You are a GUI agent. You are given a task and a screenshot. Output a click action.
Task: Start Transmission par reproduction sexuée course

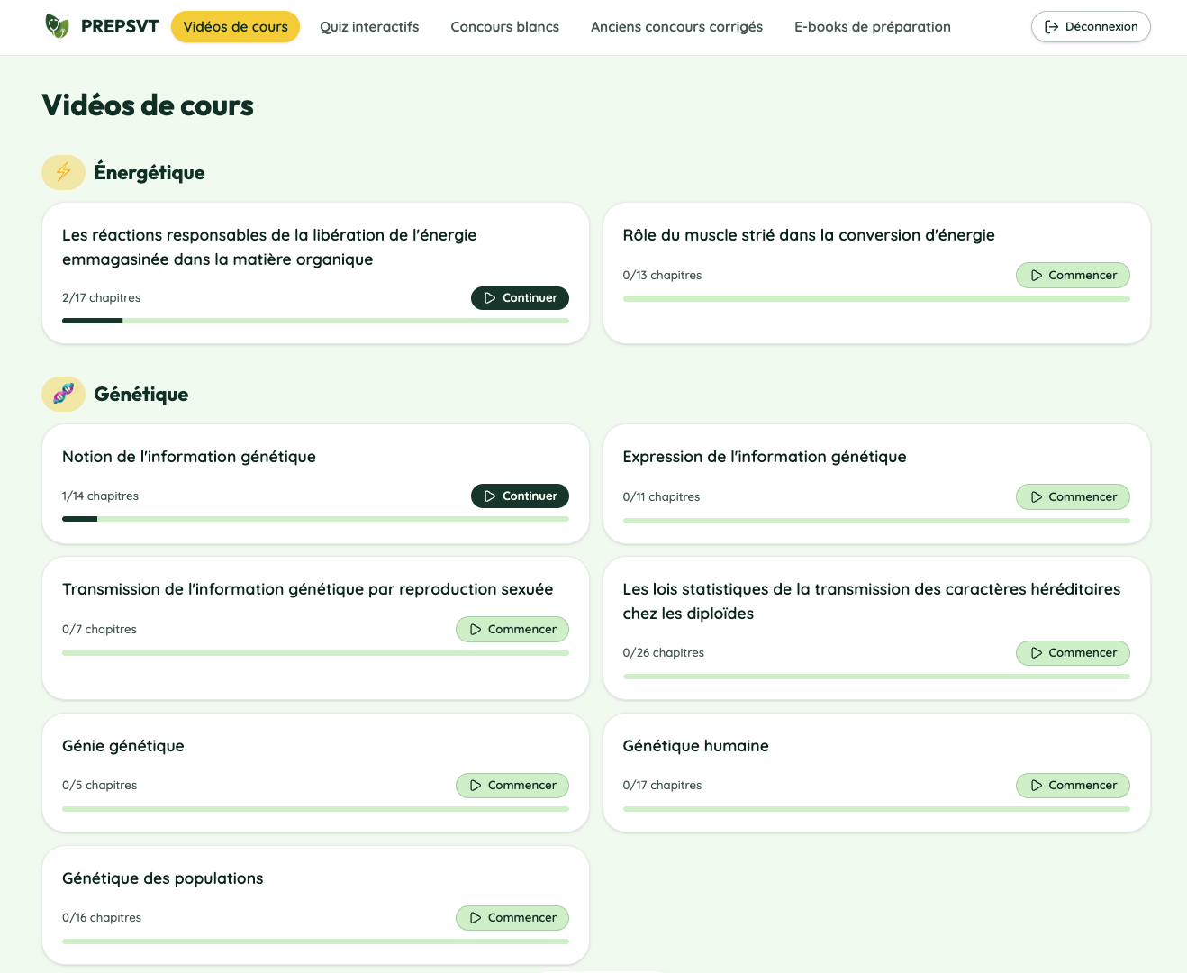pyautogui.click(x=512, y=630)
